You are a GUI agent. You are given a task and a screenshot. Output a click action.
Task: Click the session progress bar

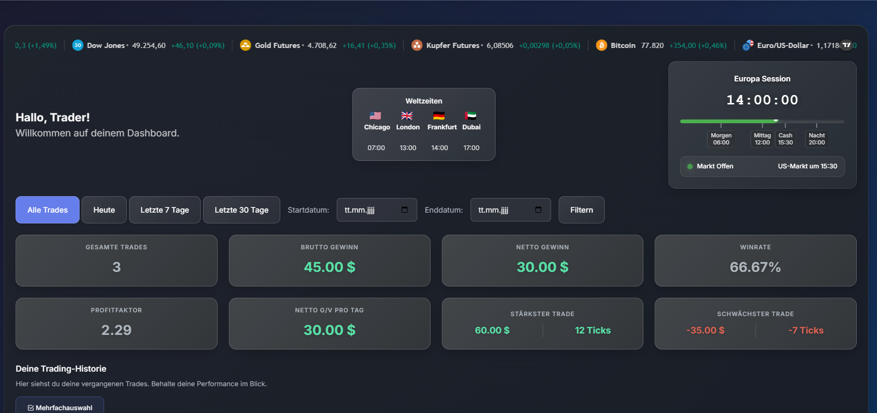(x=762, y=121)
